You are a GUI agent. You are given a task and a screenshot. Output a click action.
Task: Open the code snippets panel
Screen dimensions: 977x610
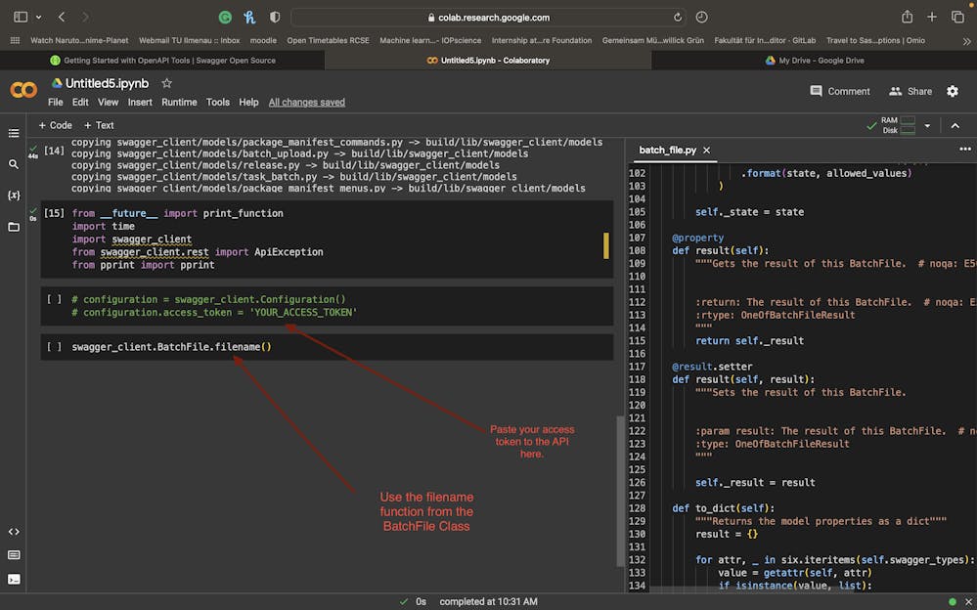point(14,532)
